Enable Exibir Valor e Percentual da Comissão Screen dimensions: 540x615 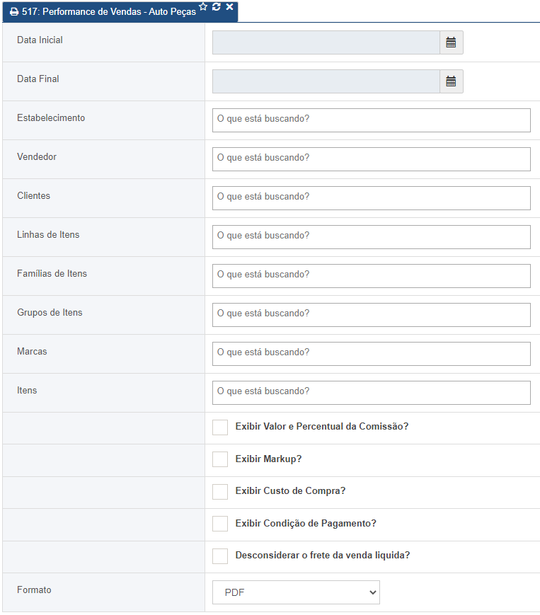(x=220, y=427)
